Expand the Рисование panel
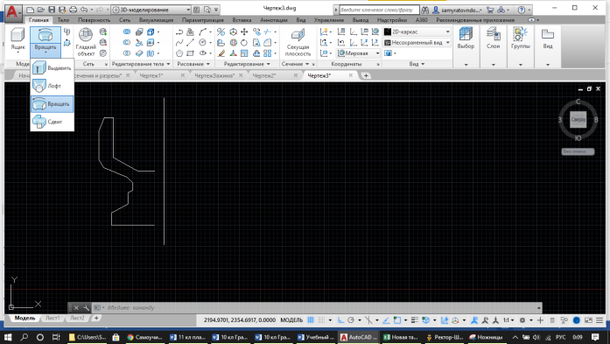This screenshot has height=344, width=610. 193,64
